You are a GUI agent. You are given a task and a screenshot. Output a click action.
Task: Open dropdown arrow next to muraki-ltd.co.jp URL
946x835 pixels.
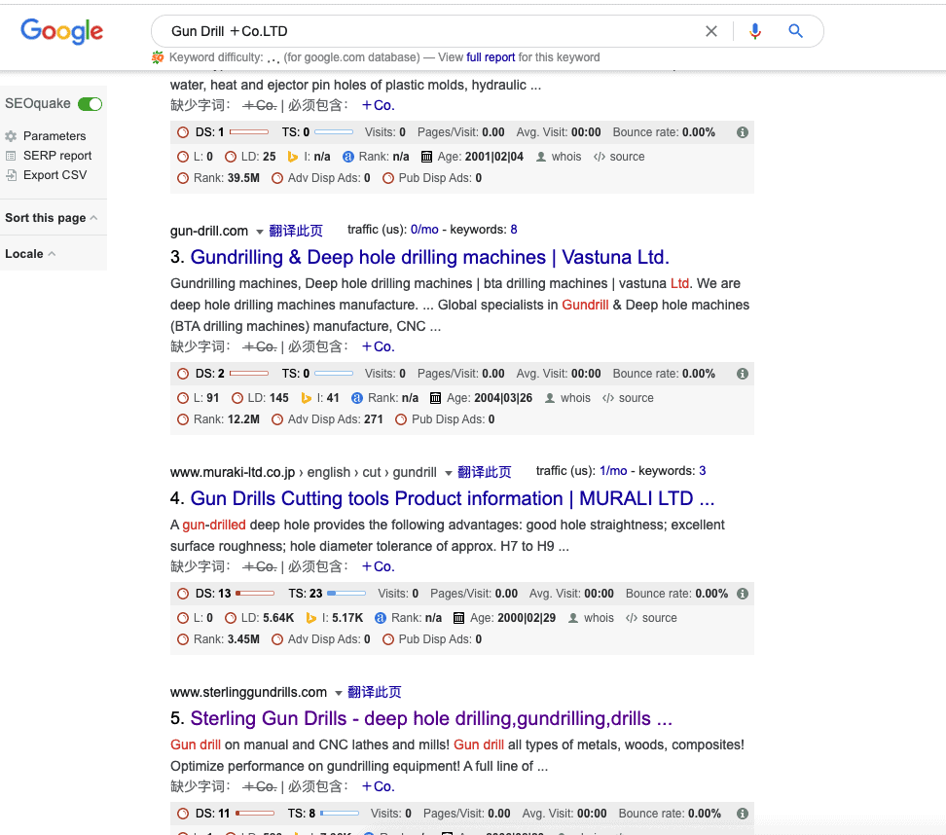tap(449, 473)
